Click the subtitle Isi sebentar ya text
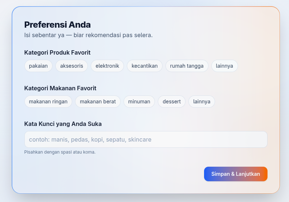Screen dimensions: 289x202 (x=88, y=35)
